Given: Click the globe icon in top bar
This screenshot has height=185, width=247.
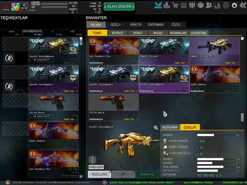Looking at the screenshot, I should click(226, 5).
